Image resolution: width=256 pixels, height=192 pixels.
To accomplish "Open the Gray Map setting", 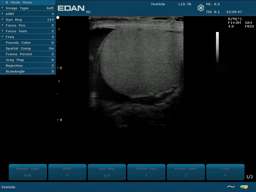I will (x=28, y=60).
